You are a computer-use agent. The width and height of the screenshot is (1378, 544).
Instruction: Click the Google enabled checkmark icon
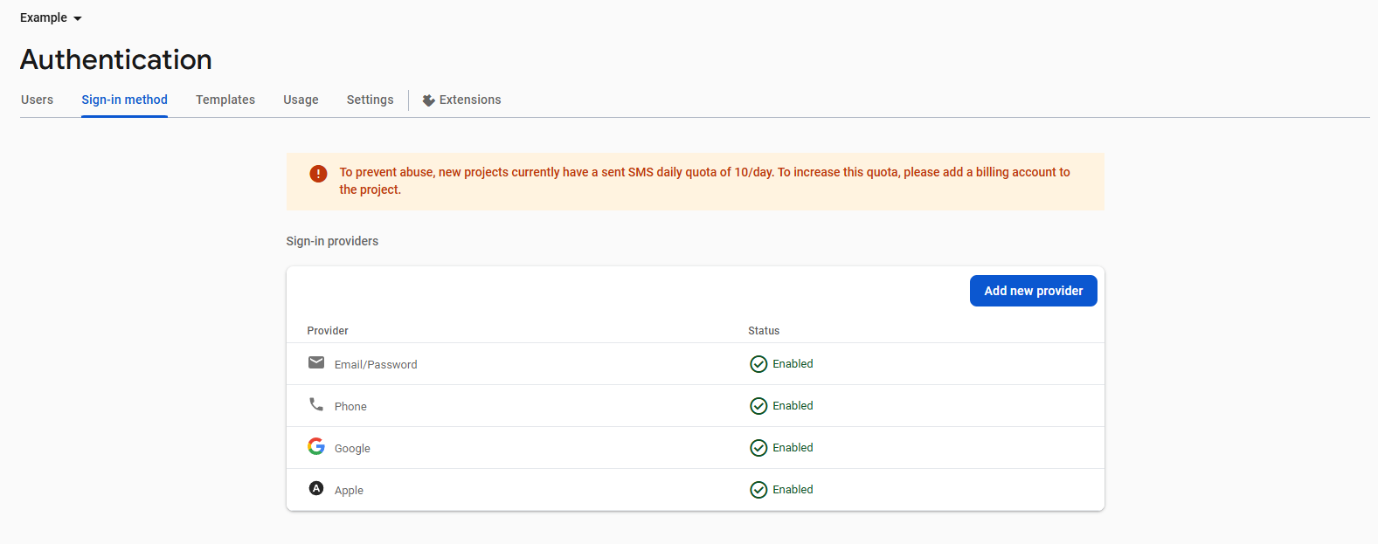(758, 448)
